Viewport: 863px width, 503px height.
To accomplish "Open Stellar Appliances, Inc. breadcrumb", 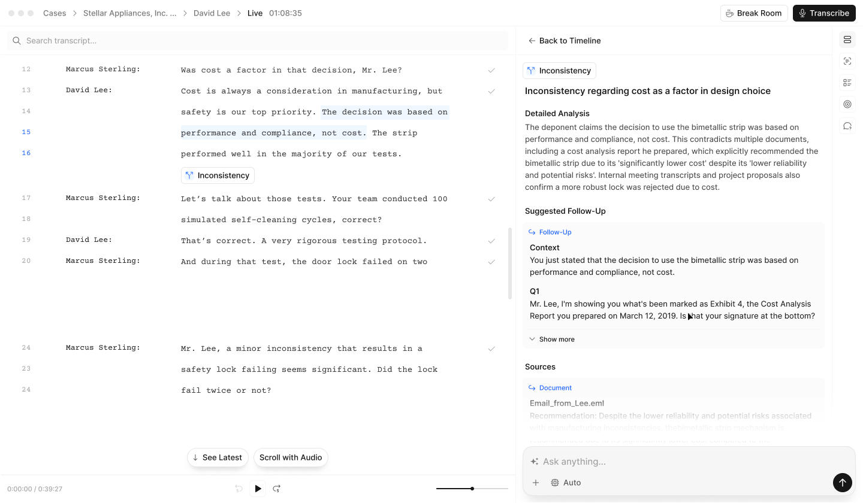I will [130, 13].
